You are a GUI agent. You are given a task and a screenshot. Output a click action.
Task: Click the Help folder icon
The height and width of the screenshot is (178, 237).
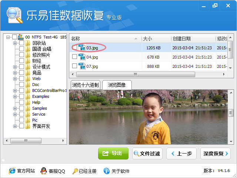(x=27, y=102)
